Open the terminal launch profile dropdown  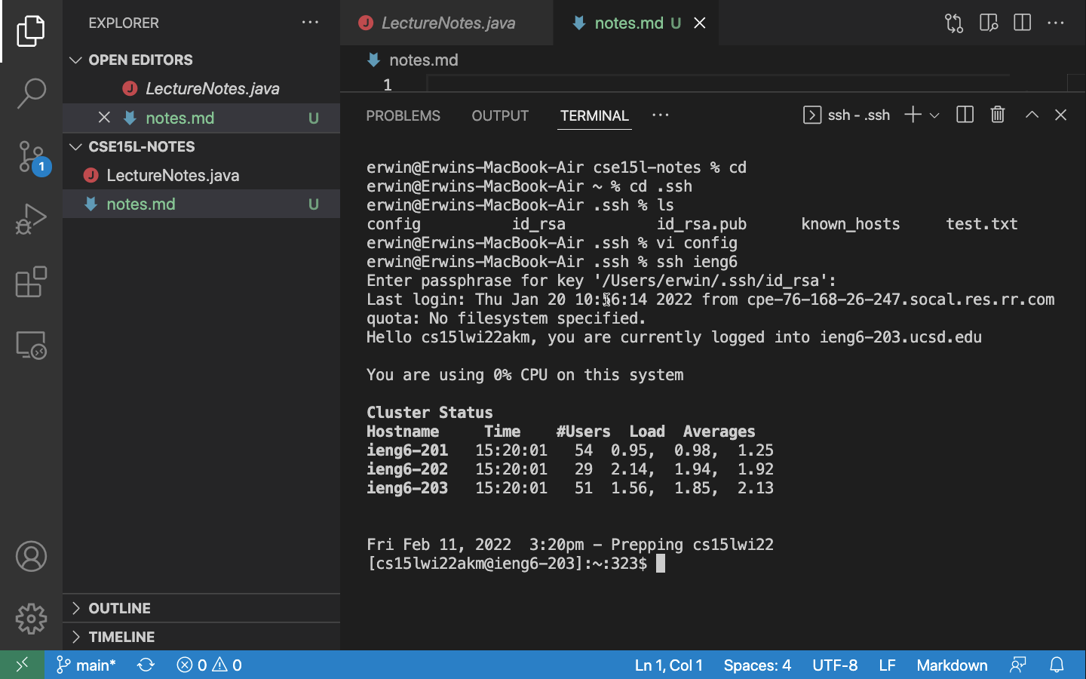(934, 115)
